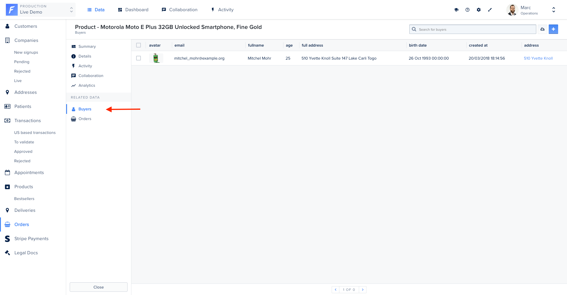Click the buyer avatar thumbnail

pos(156,58)
